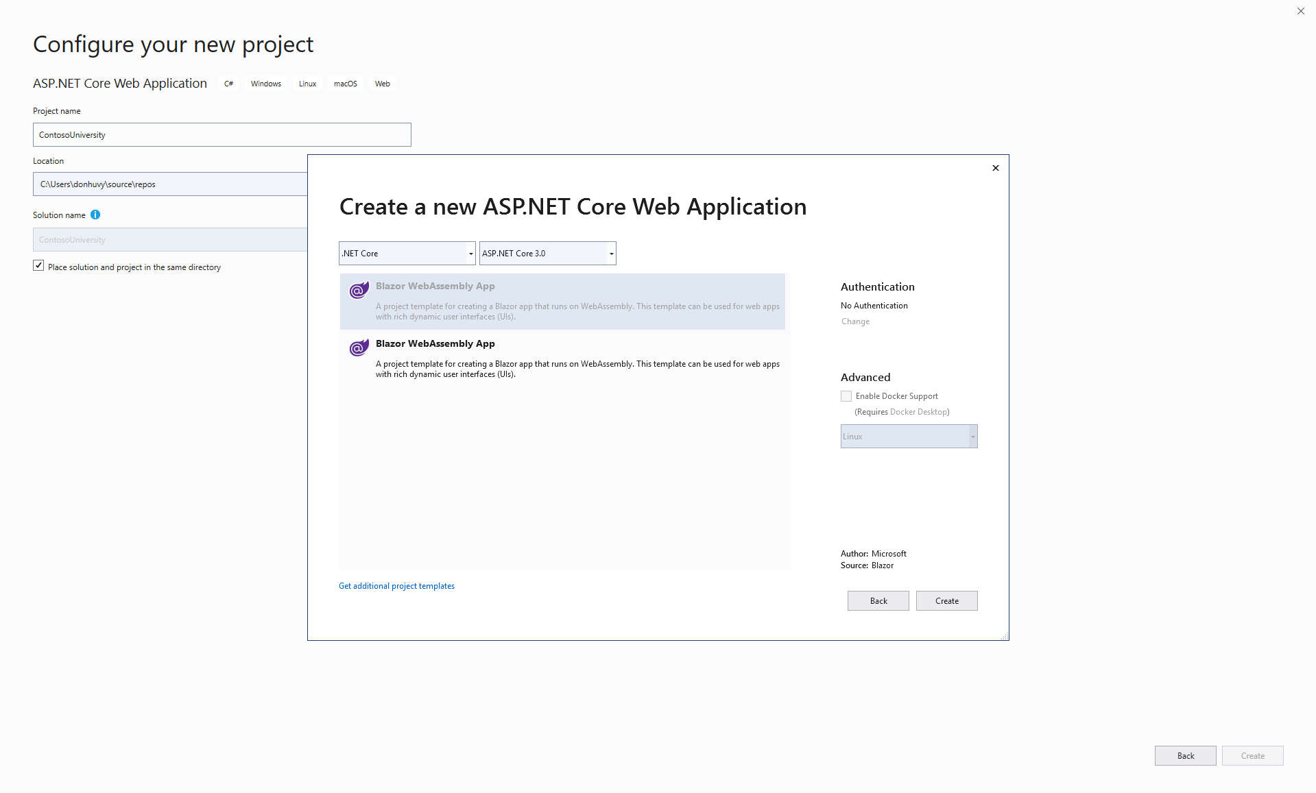This screenshot has height=793, width=1316.
Task: Open Get additional project templates
Action: (396, 585)
